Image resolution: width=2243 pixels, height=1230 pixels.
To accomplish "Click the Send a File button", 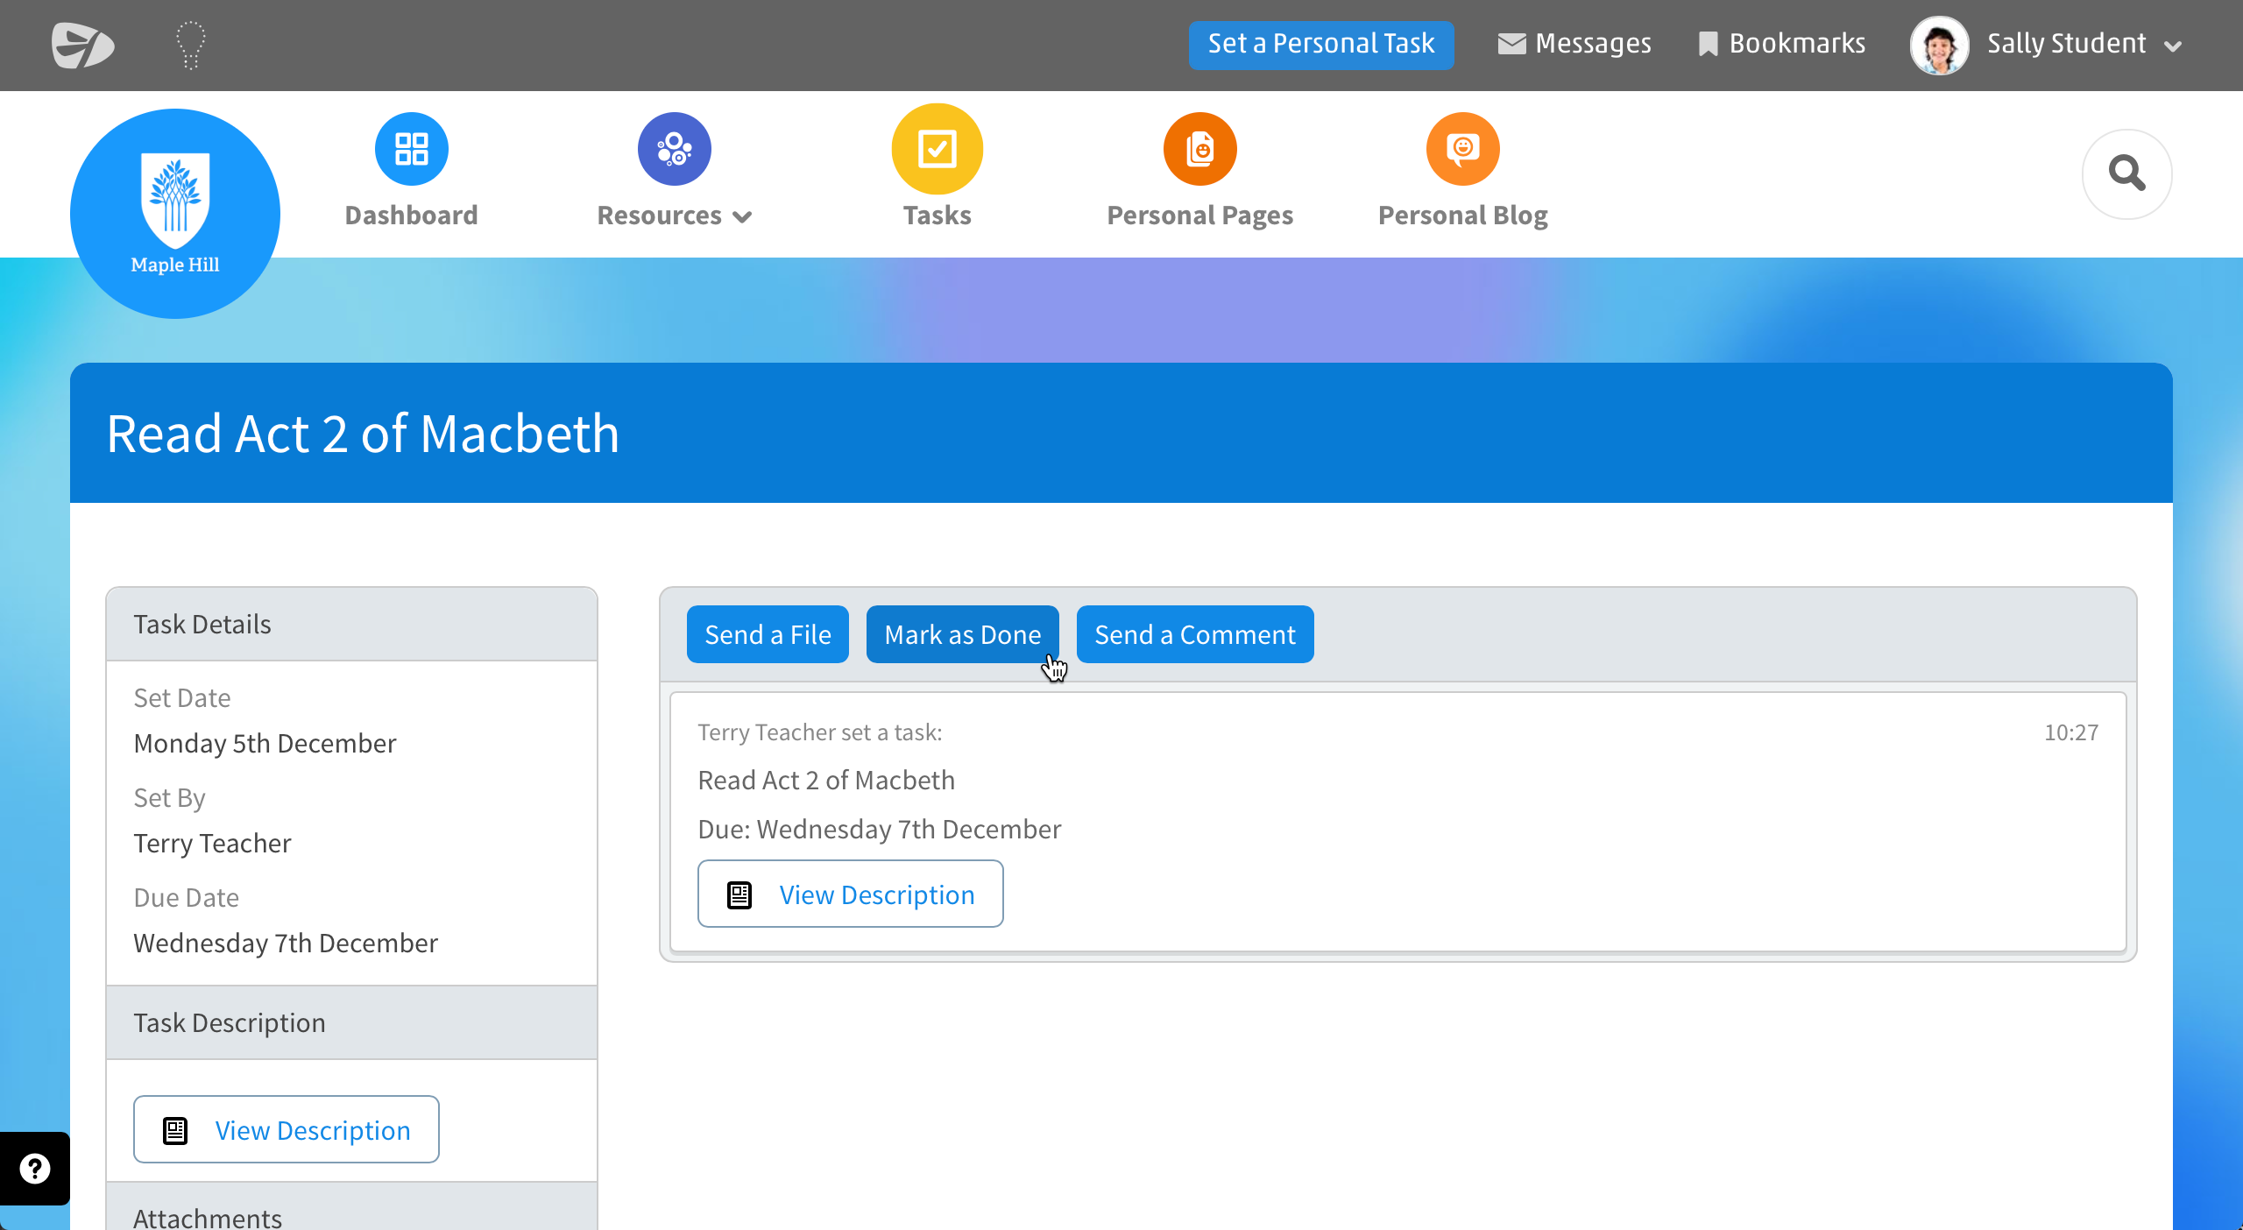I will (768, 634).
